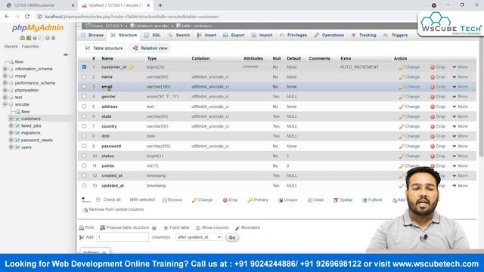Open the Export tab
Screen dimensions: 484x272
tap(234, 36)
